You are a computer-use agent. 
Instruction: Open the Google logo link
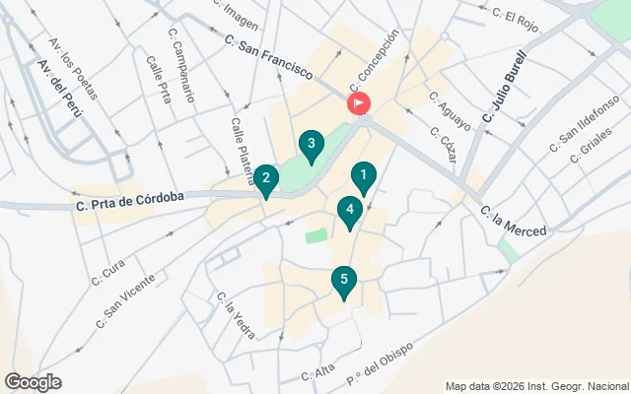tap(34, 382)
